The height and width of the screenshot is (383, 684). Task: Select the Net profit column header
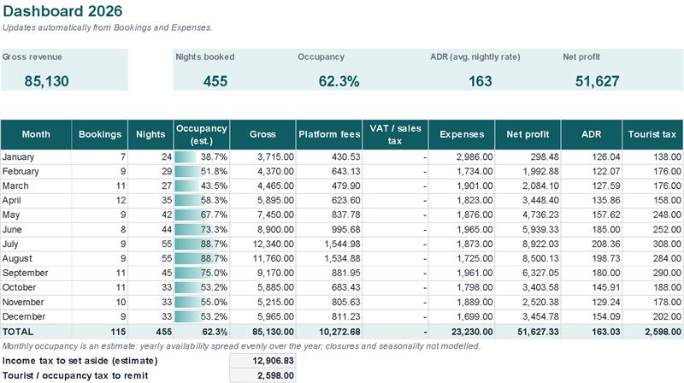[528, 135]
